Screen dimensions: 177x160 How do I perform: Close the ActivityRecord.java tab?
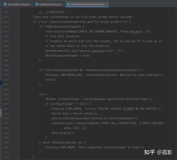pos(32,4)
